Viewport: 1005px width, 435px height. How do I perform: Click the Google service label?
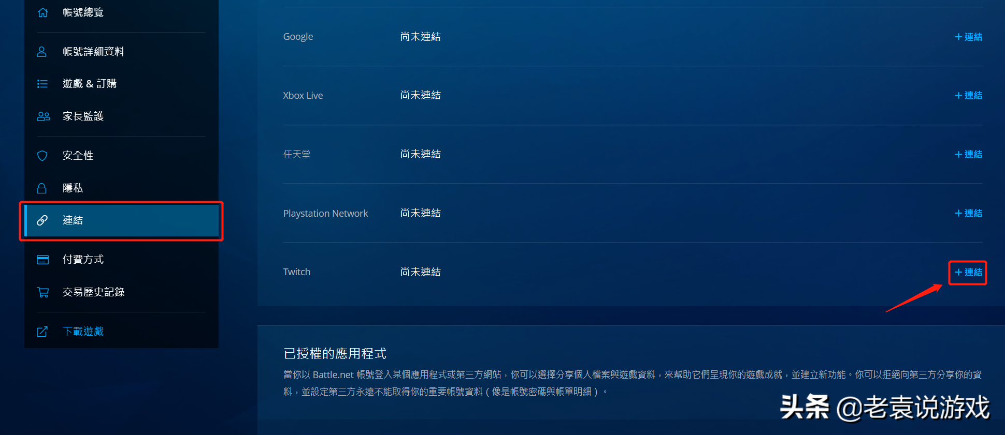tap(298, 37)
